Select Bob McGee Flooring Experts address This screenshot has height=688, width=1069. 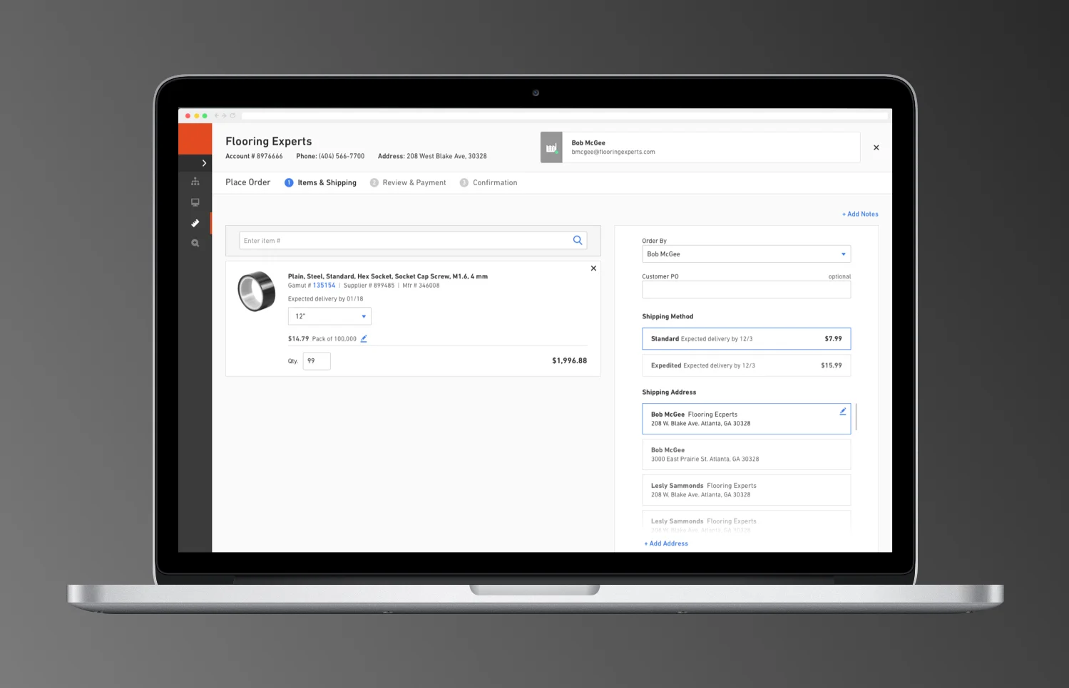click(x=746, y=419)
